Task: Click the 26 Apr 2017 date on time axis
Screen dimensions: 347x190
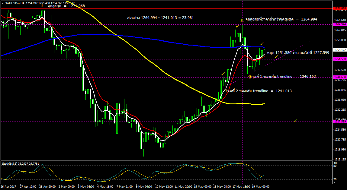Action: coord(8,187)
